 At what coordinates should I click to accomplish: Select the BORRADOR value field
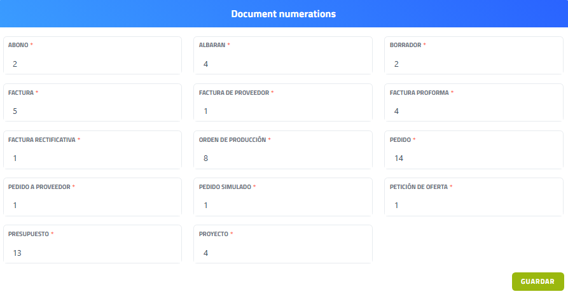tap(474, 64)
